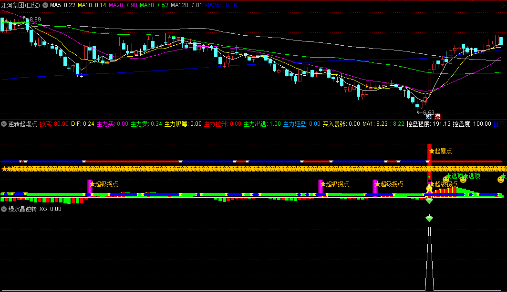Expand the 逆转起爆点 indicator menu arrow
Image resolution: width=507 pixels, height=292 pixels.
(x=4, y=124)
